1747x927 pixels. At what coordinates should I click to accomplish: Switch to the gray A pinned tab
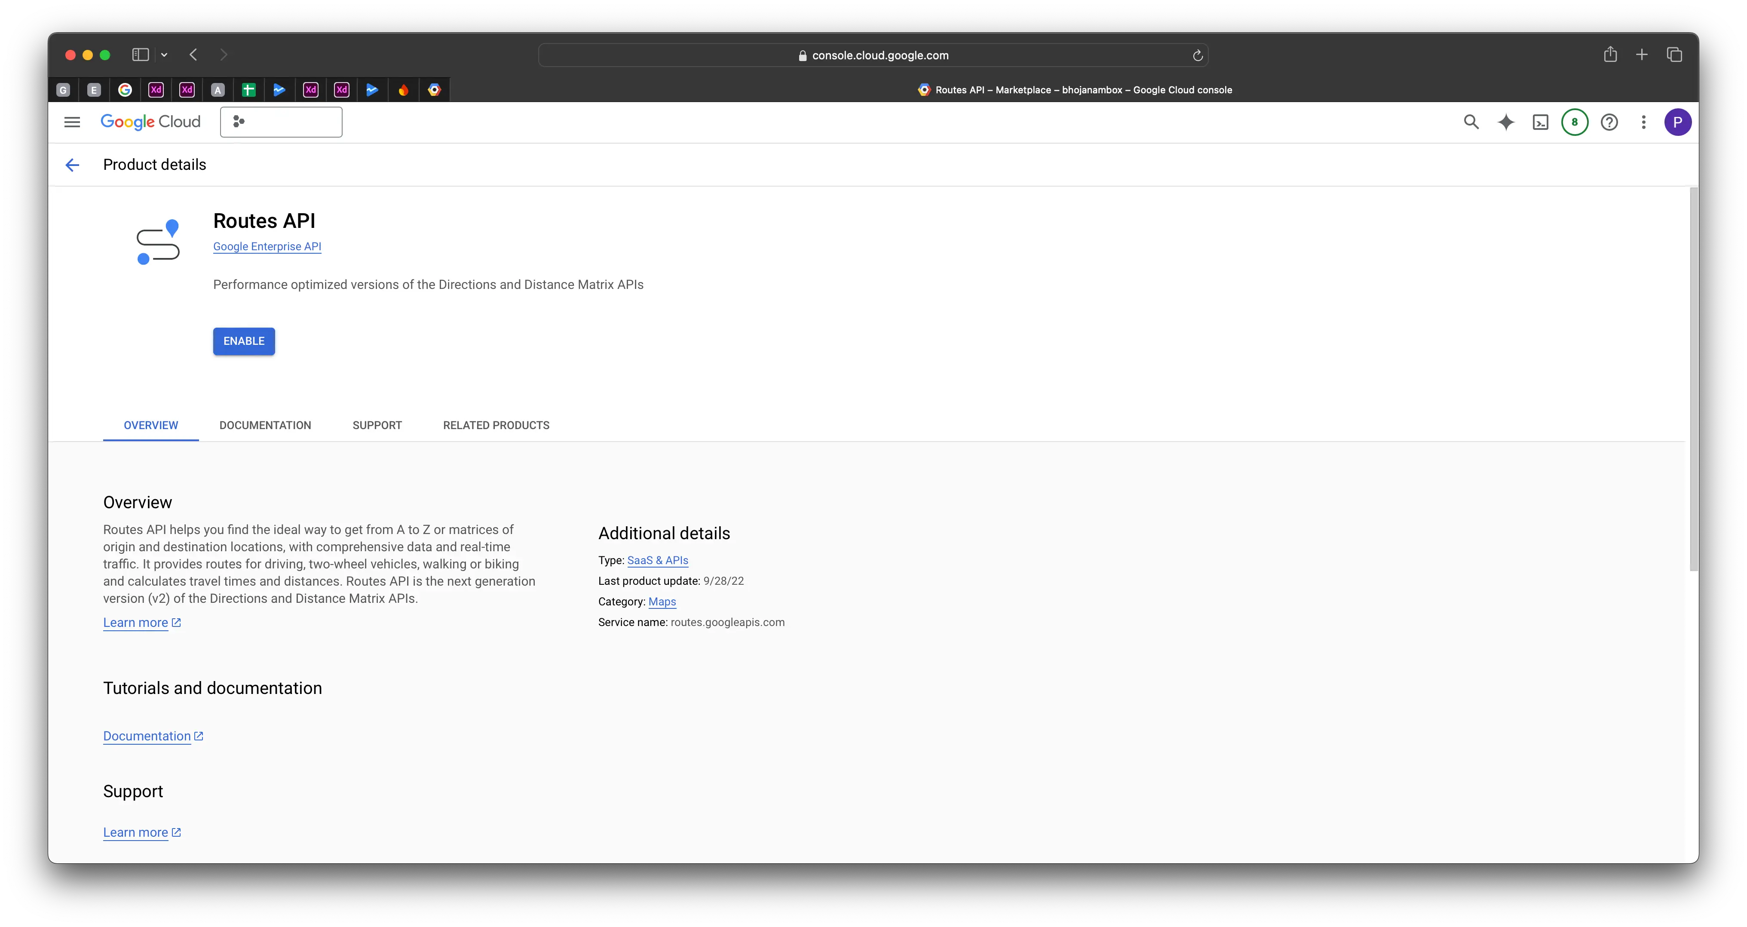(x=218, y=89)
